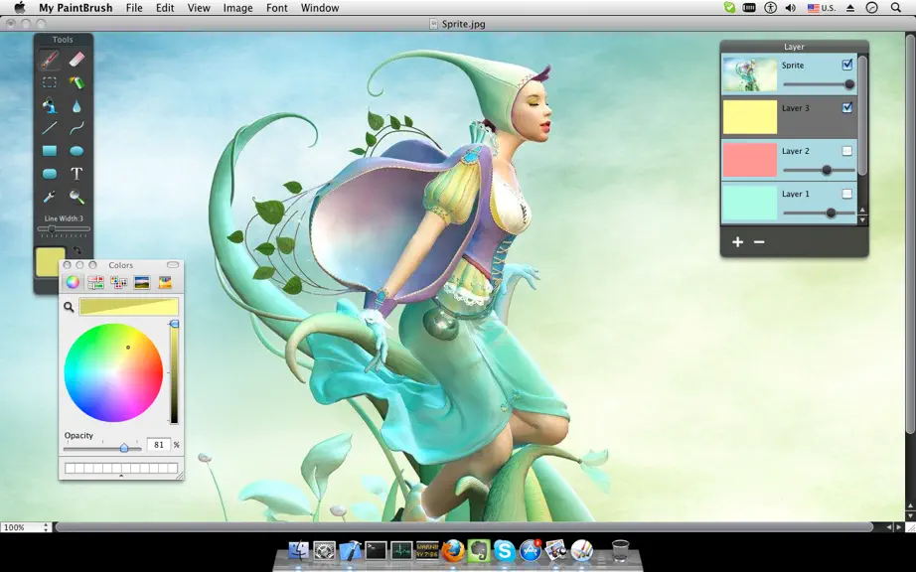The image size is (916, 572).
Task: Switch to the Image Palettes picker mode
Action: 142,282
